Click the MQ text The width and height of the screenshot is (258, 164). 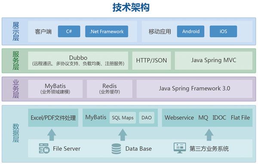[x=203, y=118]
